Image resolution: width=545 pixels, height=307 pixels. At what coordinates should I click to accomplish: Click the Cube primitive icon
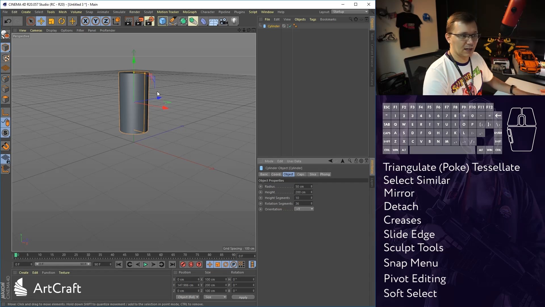coord(162,21)
